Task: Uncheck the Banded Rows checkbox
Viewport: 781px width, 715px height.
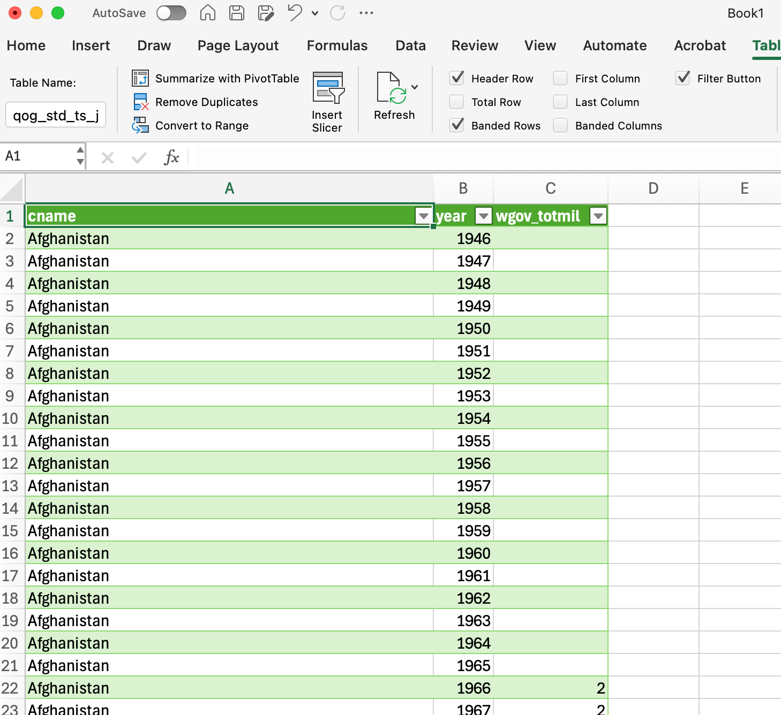Action: (x=457, y=125)
